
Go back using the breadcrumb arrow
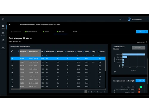(10, 24)
